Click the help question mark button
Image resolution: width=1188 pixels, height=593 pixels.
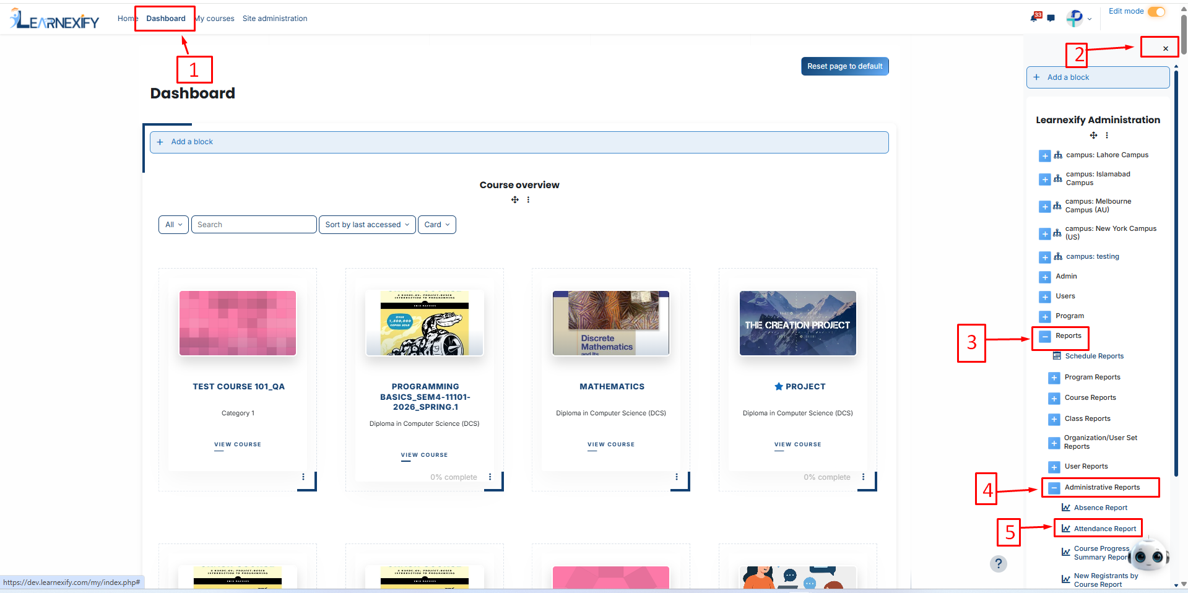pos(999,564)
